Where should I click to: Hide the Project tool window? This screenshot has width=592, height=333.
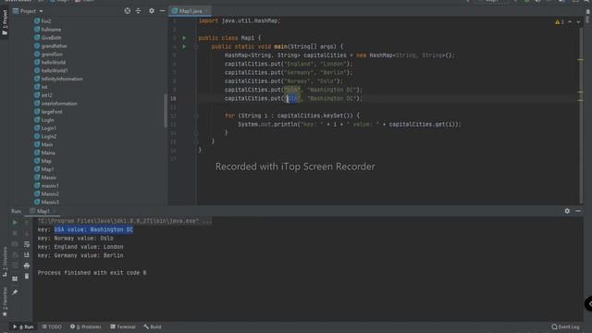coord(163,11)
